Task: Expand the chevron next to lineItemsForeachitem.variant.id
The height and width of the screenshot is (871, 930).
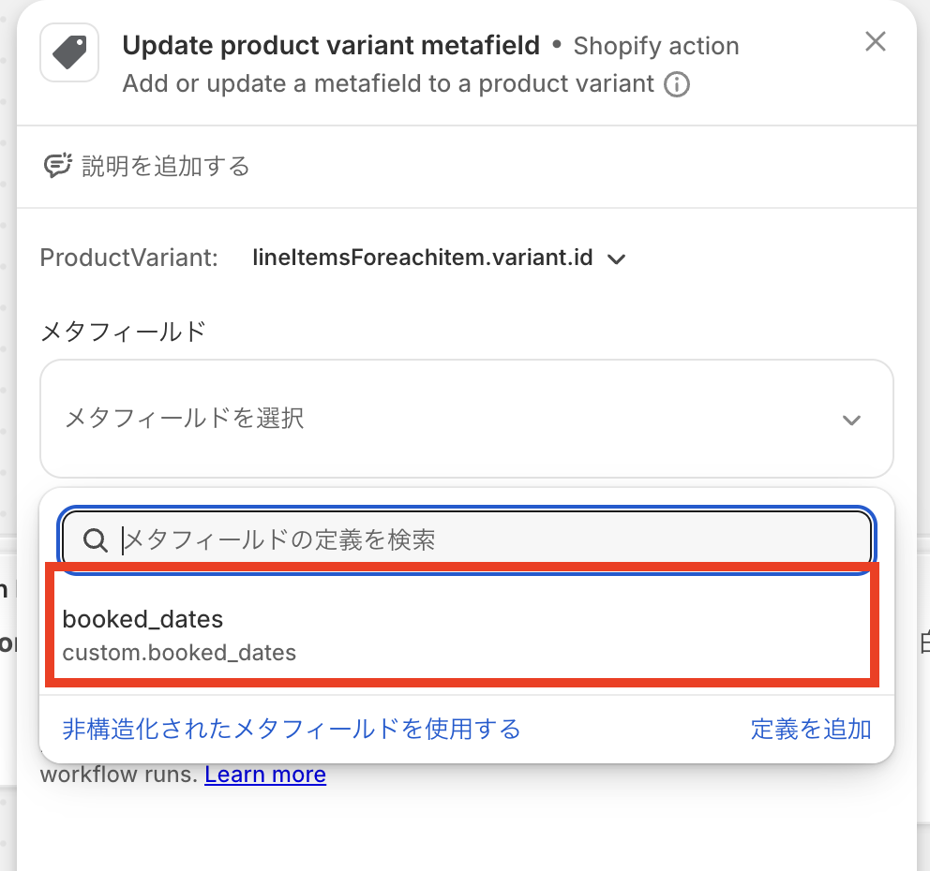Action: [x=616, y=259]
